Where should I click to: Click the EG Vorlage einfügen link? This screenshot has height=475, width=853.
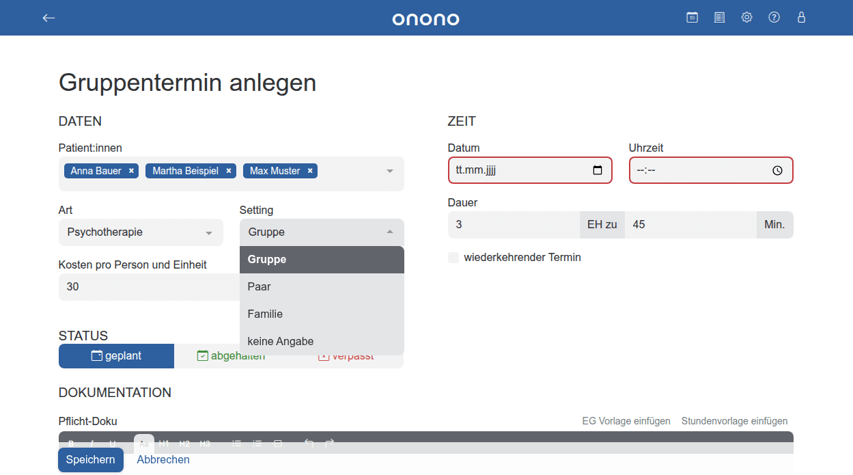[x=626, y=421]
